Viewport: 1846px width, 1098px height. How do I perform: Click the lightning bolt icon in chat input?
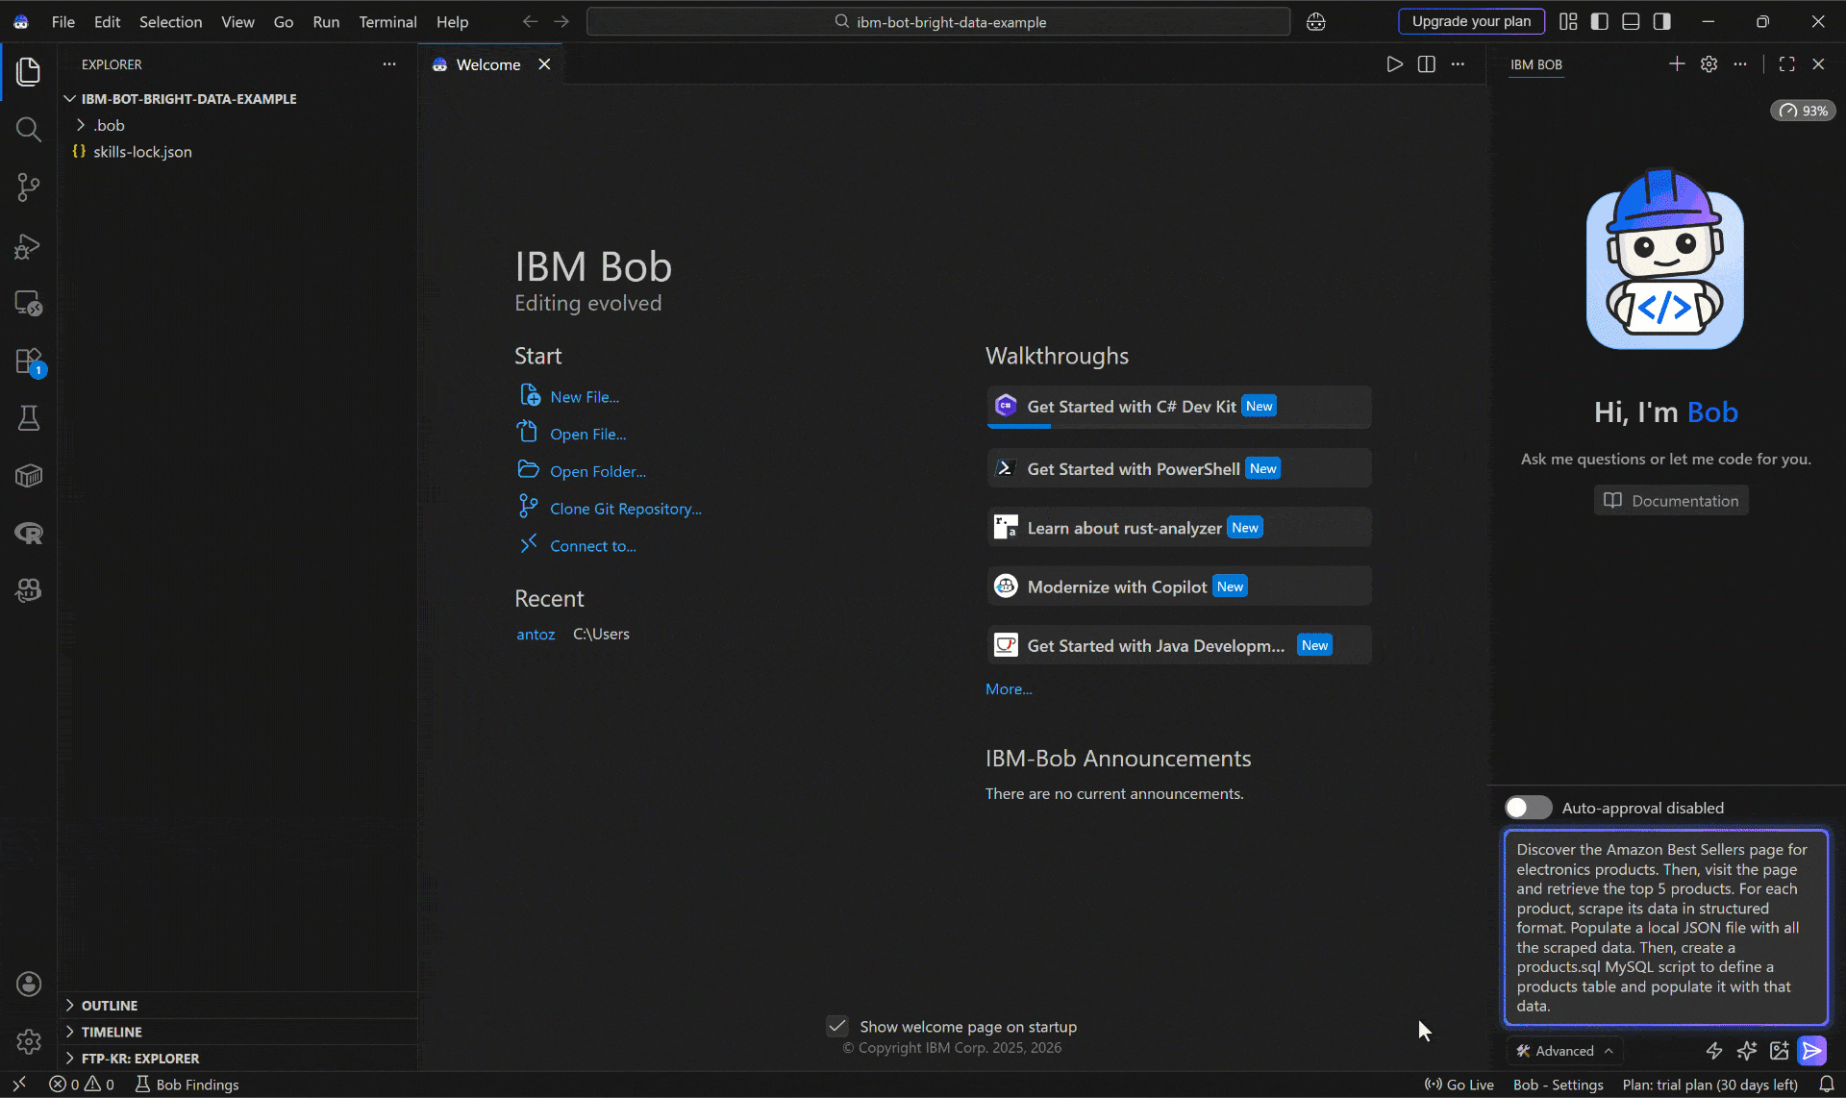(1714, 1051)
